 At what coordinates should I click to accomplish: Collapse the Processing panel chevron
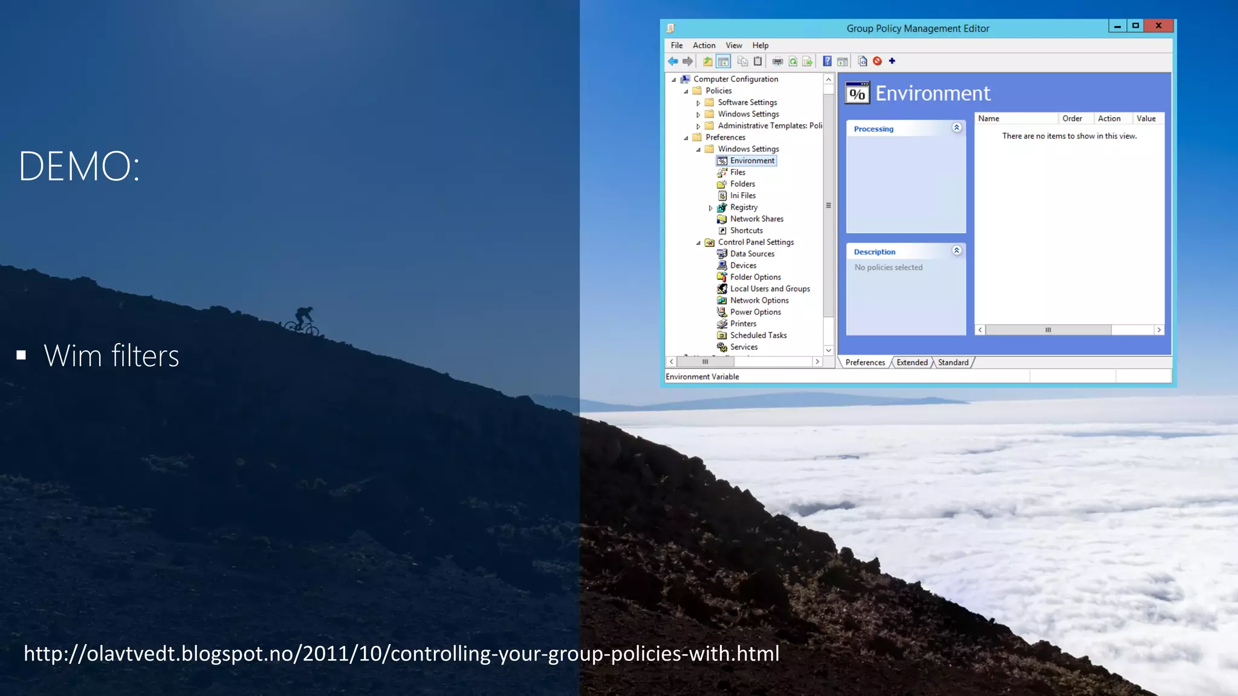pyautogui.click(x=956, y=127)
